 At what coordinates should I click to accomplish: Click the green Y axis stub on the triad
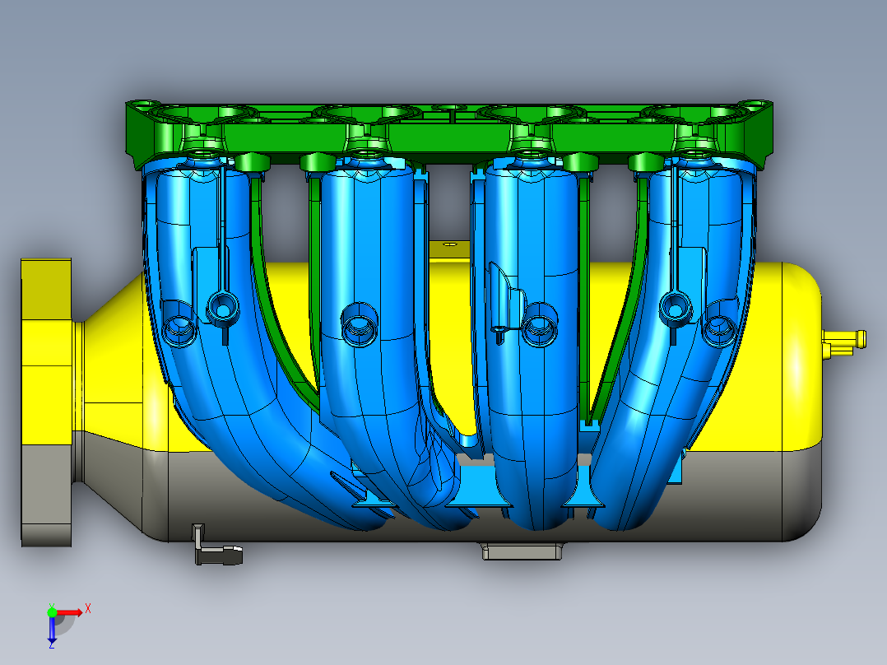point(52,604)
